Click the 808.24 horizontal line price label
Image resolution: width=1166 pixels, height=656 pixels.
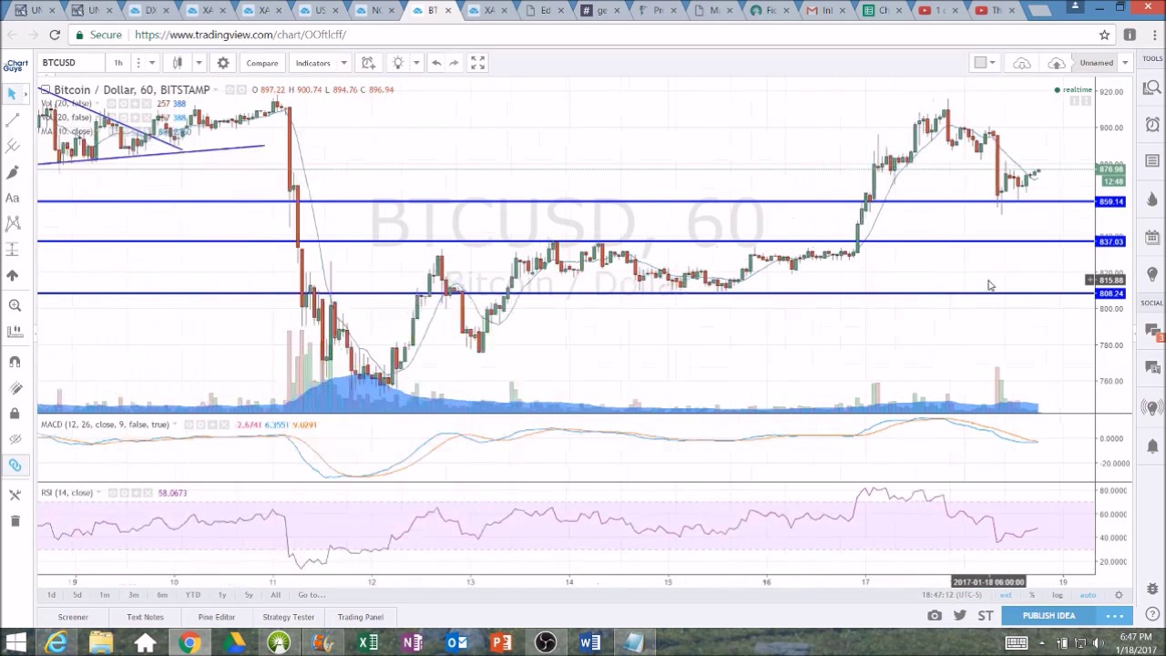coord(1111,293)
